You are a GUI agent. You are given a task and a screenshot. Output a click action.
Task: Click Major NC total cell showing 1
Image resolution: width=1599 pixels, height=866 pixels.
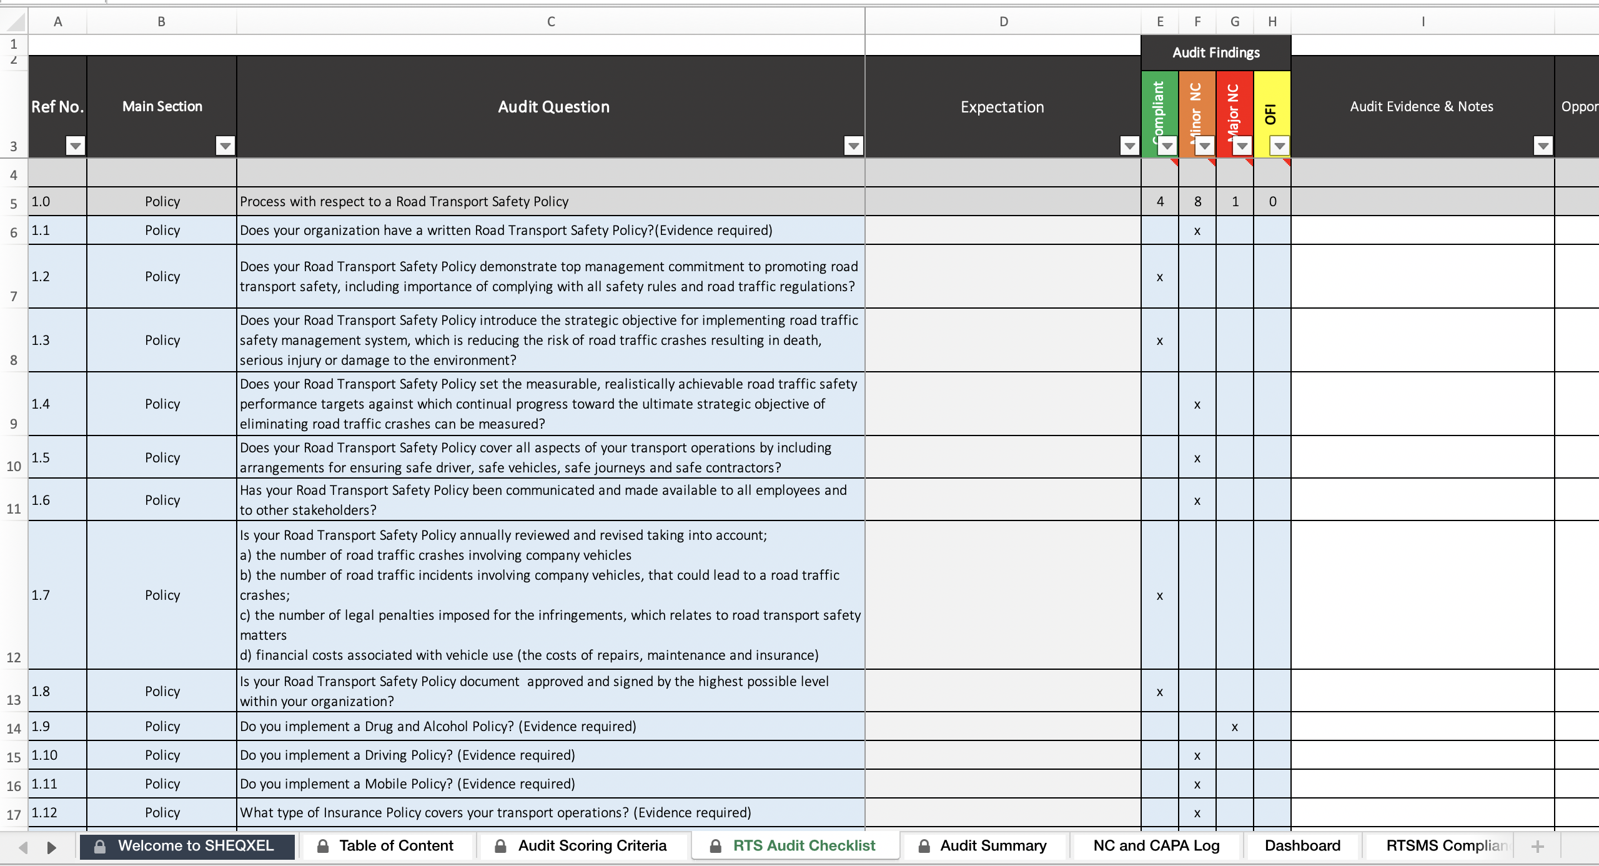pos(1235,201)
